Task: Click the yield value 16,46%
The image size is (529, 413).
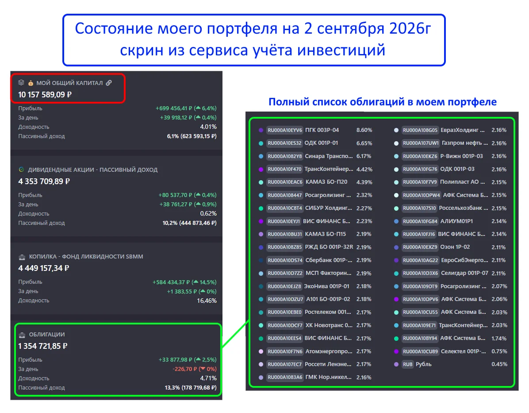Action: click(207, 301)
